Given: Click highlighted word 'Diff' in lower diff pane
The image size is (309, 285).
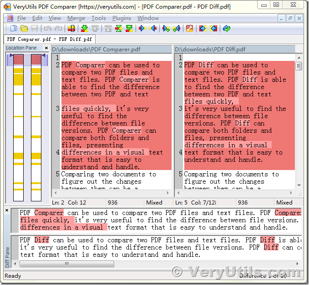Looking at the screenshot, I should tap(41, 240).
